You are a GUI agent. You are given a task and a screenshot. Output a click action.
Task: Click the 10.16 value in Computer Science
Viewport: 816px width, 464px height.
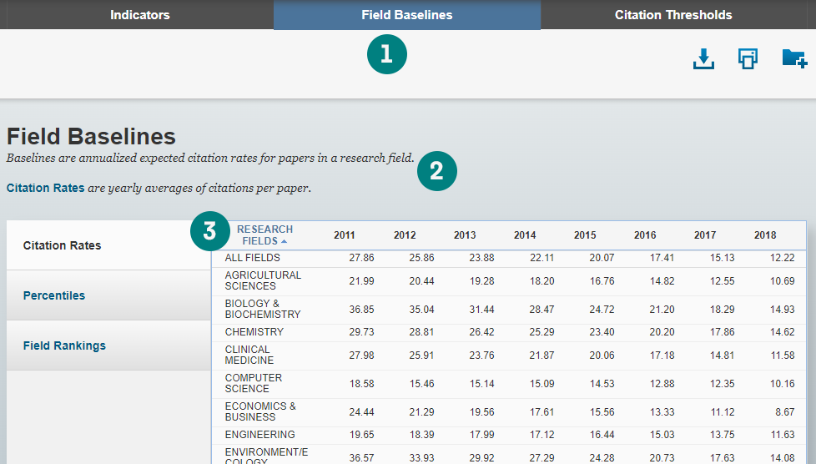pos(782,383)
